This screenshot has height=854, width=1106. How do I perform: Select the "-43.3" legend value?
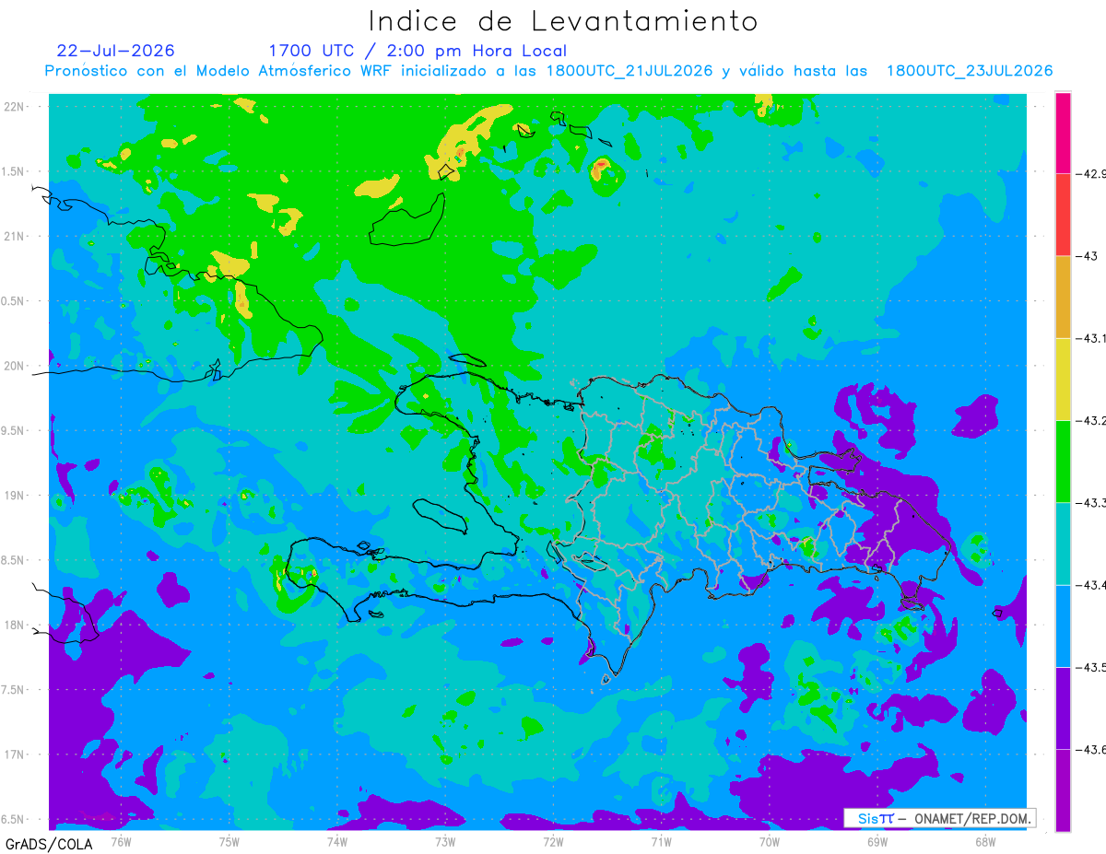point(1091,502)
